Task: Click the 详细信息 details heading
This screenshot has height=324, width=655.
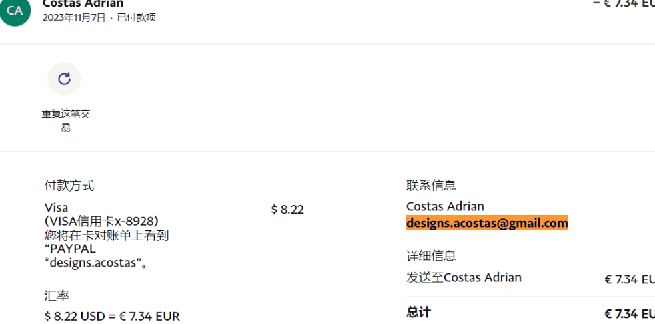Action: (431, 255)
